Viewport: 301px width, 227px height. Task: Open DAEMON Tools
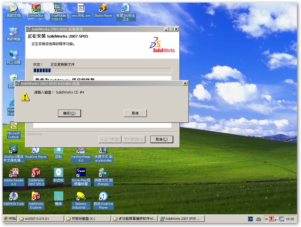14,198
